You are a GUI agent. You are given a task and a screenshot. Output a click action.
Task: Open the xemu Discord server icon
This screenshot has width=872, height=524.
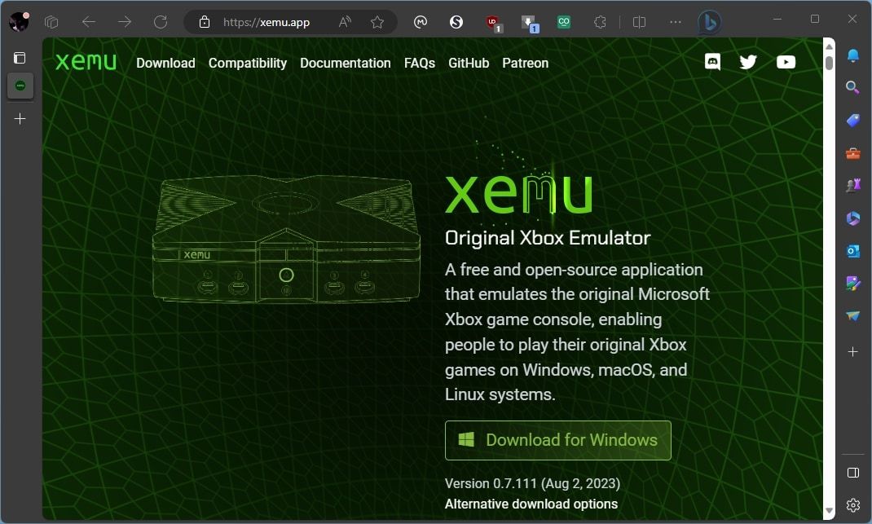(x=712, y=61)
